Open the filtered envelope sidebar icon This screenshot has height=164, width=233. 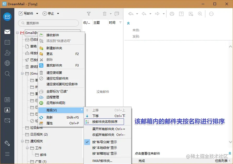7,120
